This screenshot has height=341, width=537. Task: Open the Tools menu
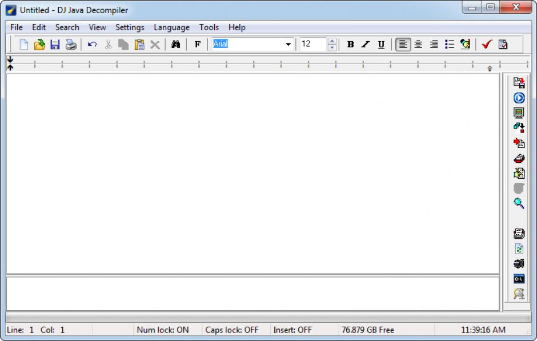(x=209, y=27)
